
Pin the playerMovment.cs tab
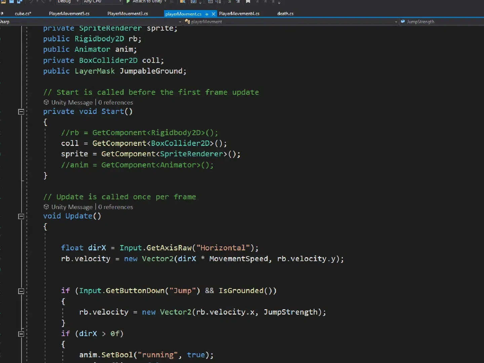click(x=207, y=14)
